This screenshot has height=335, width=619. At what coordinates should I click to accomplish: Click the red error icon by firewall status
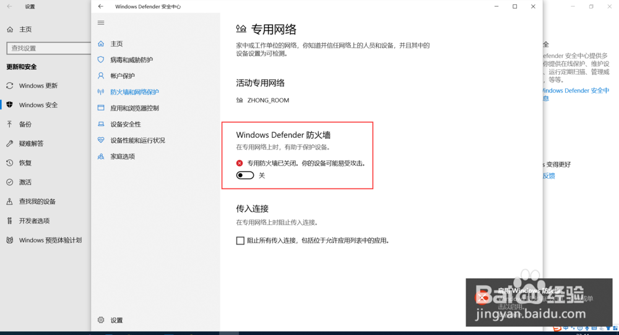click(240, 163)
